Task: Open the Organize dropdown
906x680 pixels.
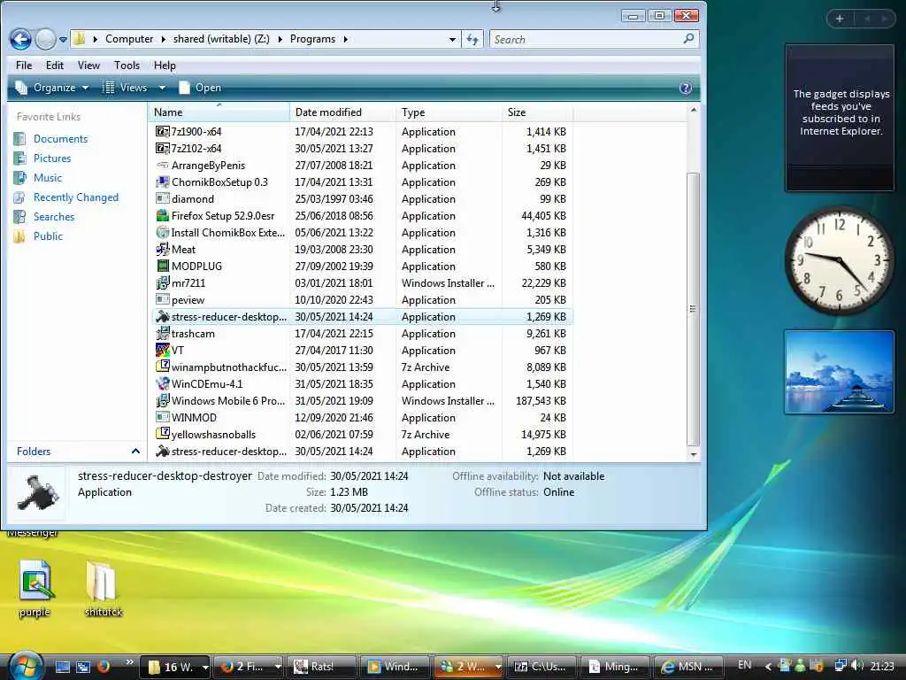Action: (x=52, y=88)
